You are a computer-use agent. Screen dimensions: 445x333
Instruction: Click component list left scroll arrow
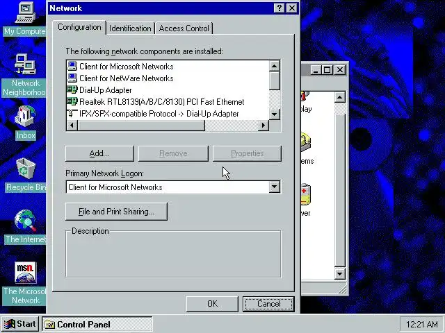[x=72, y=125]
